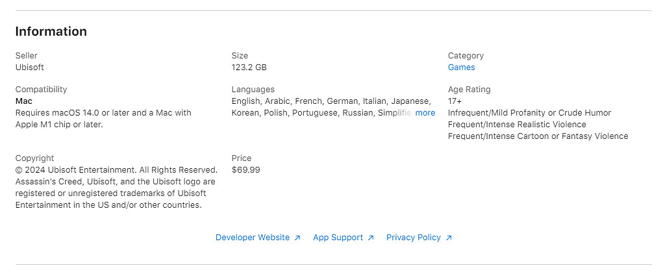Click the seller name Ubisoft
This screenshot has width=663, height=272.
30,68
